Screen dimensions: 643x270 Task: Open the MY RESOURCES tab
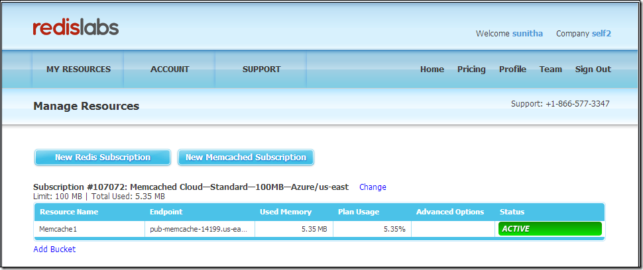pos(78,69)
